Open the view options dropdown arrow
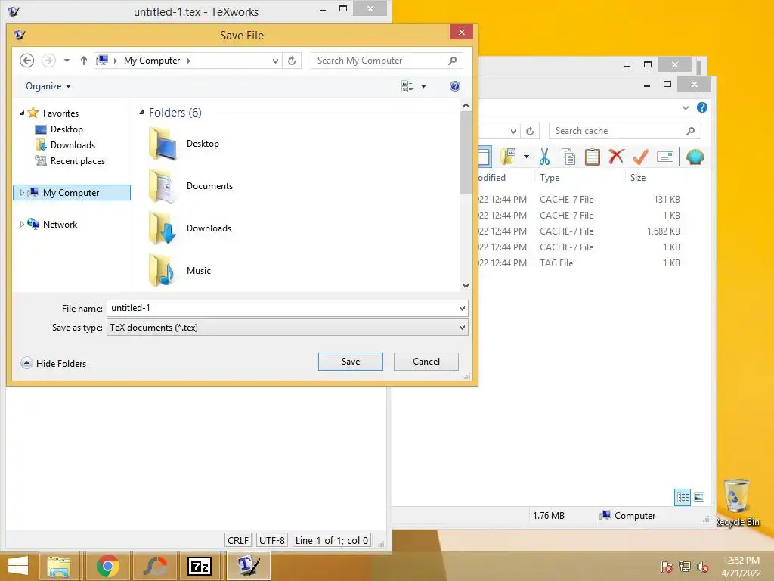Viewport: 774px width, 581px height. click(423, 86)
